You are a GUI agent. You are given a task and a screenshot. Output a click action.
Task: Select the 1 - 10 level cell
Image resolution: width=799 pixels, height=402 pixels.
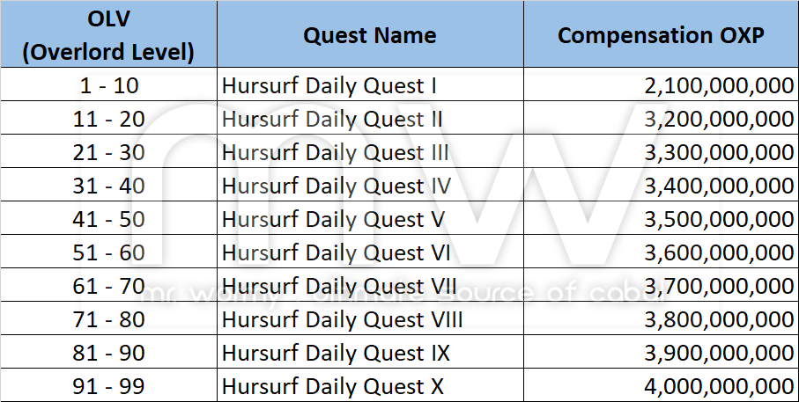108,86
